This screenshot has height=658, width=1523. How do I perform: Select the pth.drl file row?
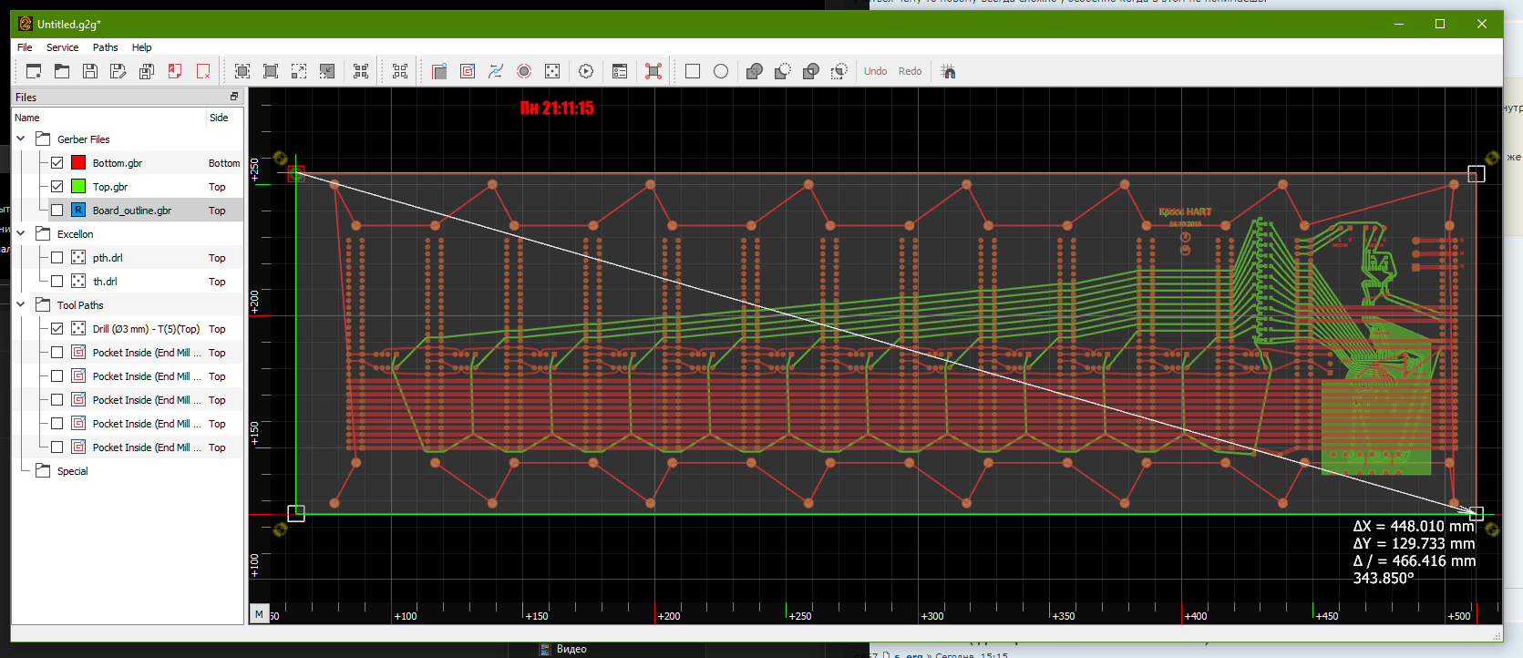[x=128, y=258]
